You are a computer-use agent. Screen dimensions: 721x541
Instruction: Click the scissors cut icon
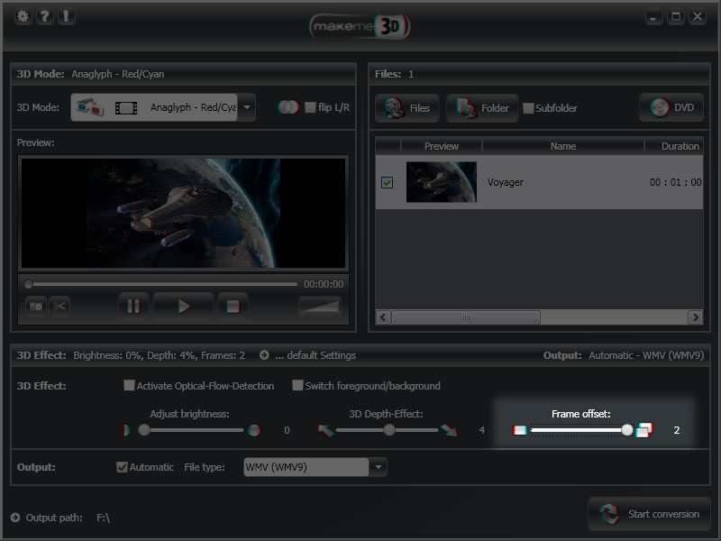tap(59, 307)
